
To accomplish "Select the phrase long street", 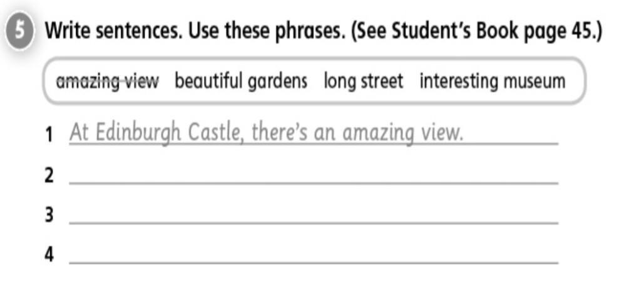I will point(364,81).
